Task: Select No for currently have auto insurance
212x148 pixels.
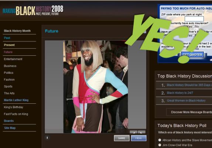Action: pos(194,27)
